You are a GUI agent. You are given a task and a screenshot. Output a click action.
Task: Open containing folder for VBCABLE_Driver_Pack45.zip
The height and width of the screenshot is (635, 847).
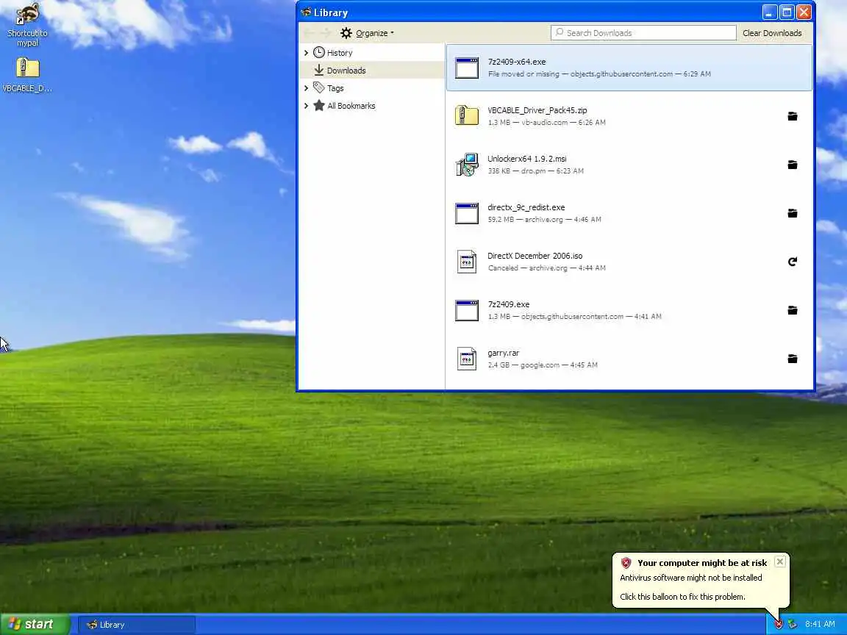[792, 116]
